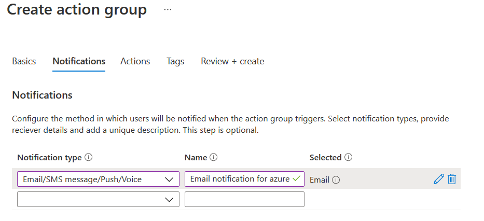Expand the empty notification type dropdown
Viewport: 484px width, 221px height.
point(98,200)
